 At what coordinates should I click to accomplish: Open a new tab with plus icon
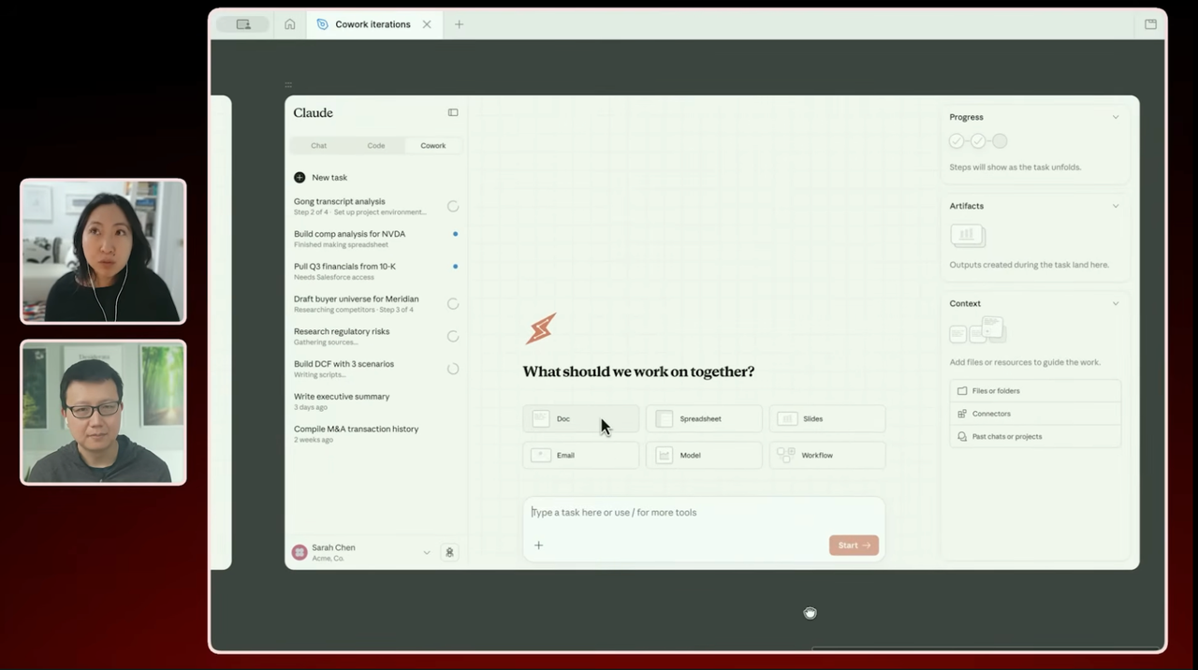(459, 24)
